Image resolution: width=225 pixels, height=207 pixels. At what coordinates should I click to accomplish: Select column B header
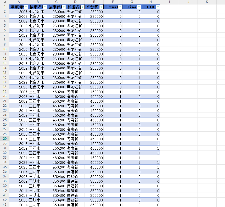38,2
